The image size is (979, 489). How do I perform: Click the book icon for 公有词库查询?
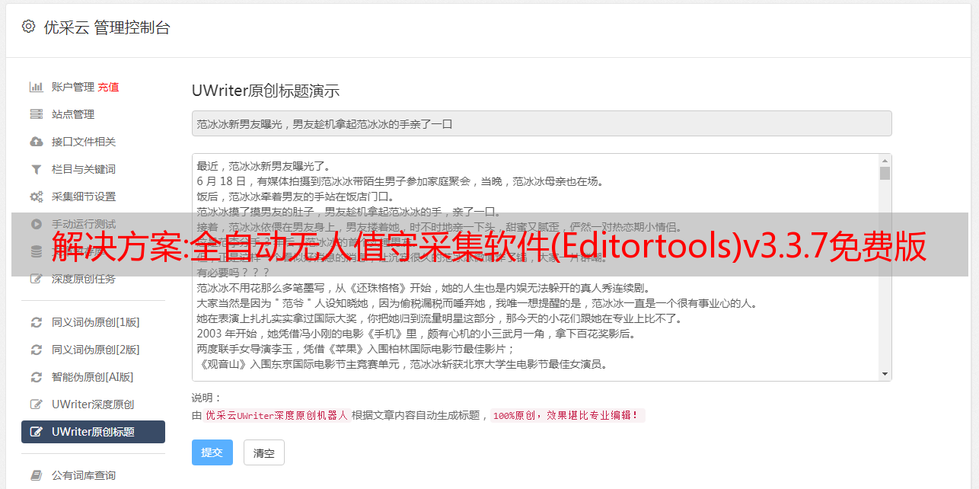click(36, 475)
